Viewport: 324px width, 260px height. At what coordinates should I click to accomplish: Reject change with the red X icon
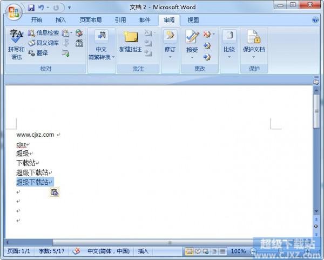coord(207,34)
